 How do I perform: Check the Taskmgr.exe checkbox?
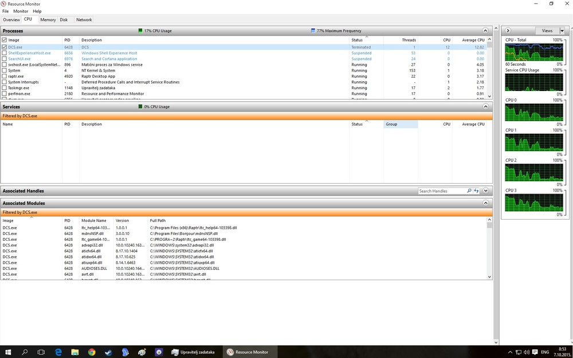tap(5, 88)
